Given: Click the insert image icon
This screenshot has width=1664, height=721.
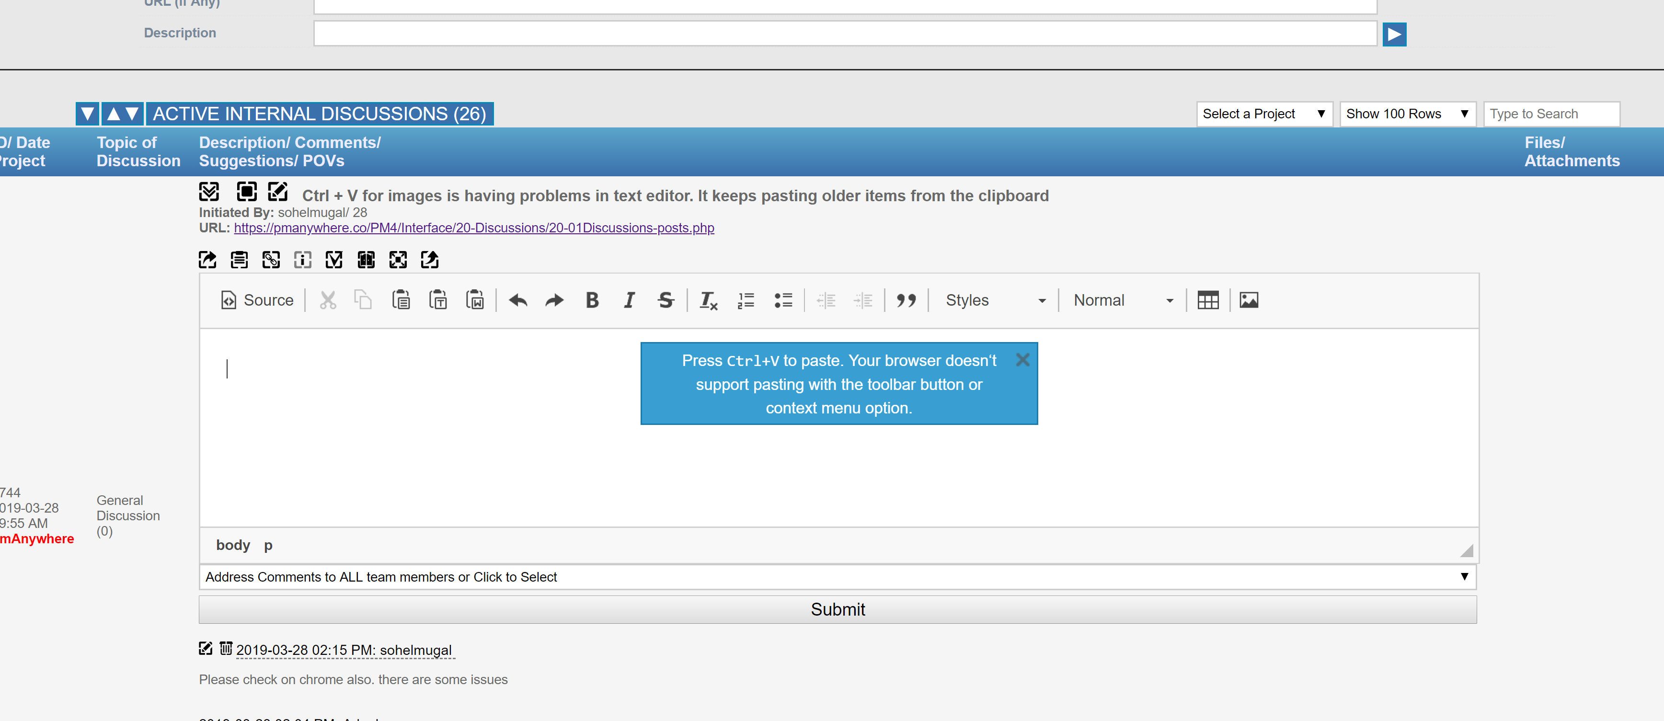Looking at the screenshot, I should click(1248, 300).
